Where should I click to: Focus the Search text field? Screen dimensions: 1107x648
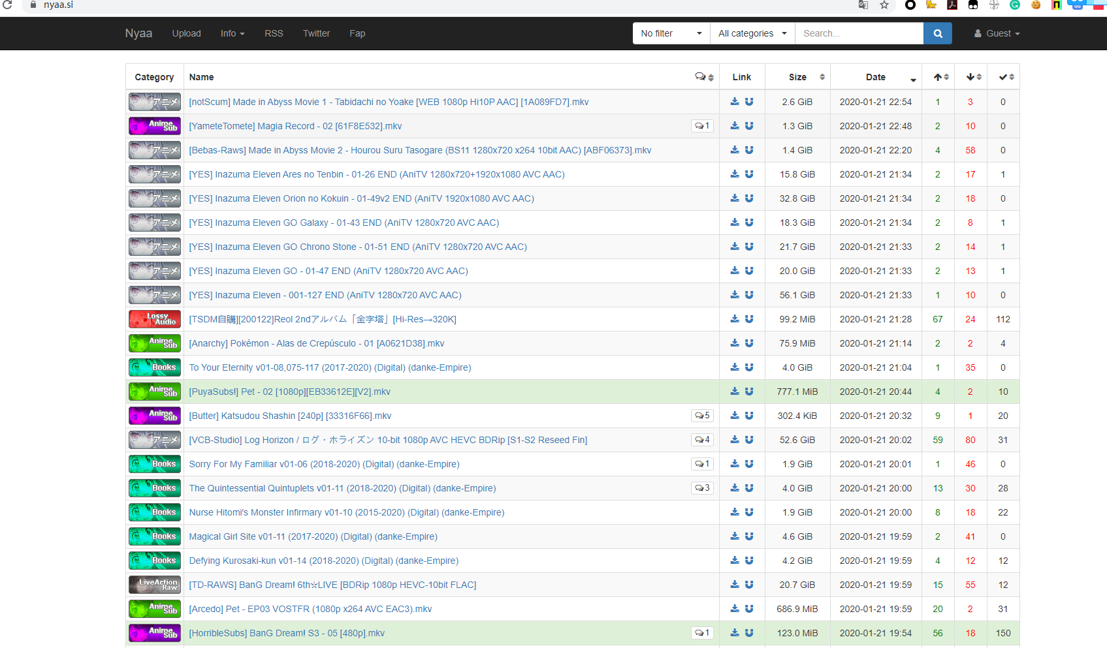point(858,33)
